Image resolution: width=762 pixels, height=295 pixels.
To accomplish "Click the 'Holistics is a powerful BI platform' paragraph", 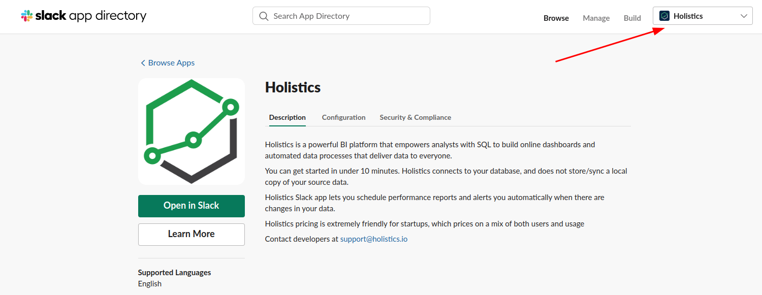I will pos(430,150).
